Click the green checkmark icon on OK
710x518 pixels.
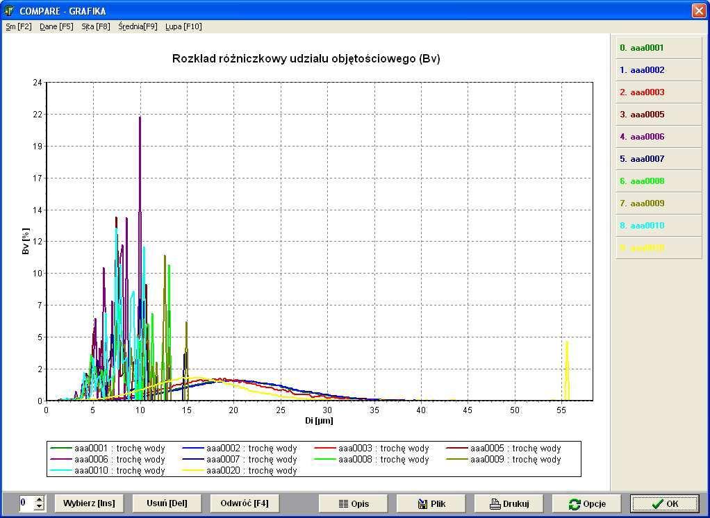click(x=657, y=504)
